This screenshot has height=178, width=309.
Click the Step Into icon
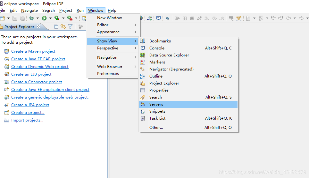pos(207,19)
